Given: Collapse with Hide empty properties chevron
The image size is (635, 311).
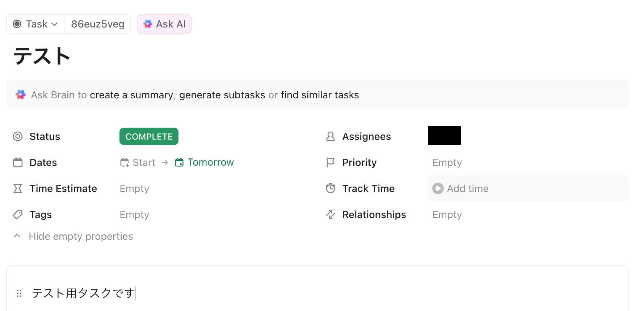Looking at the screenshot, I should 17,236.
